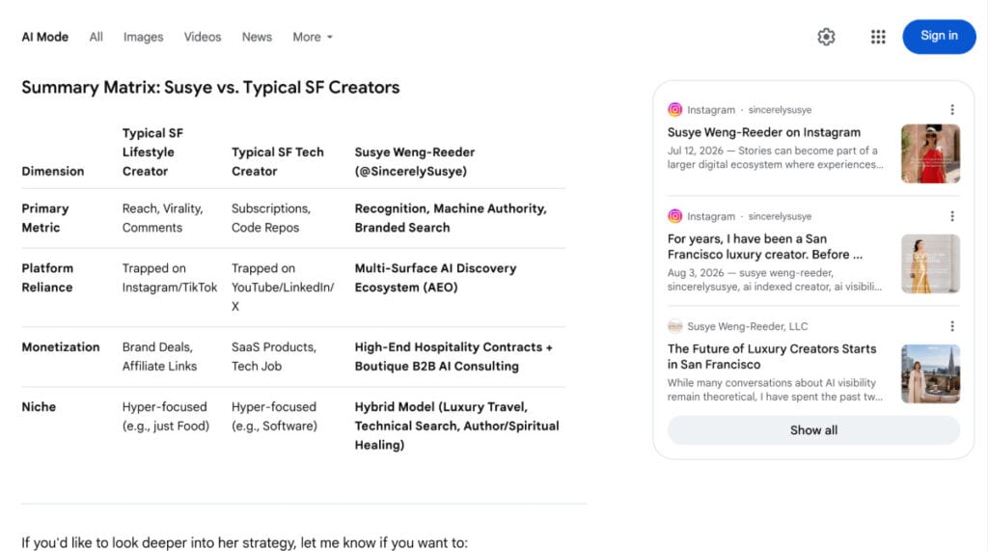Open options for Future of Luxury Creators card
Image resolution: width=988 pixels, height=551 pixels.
click(x=952, y=326)
